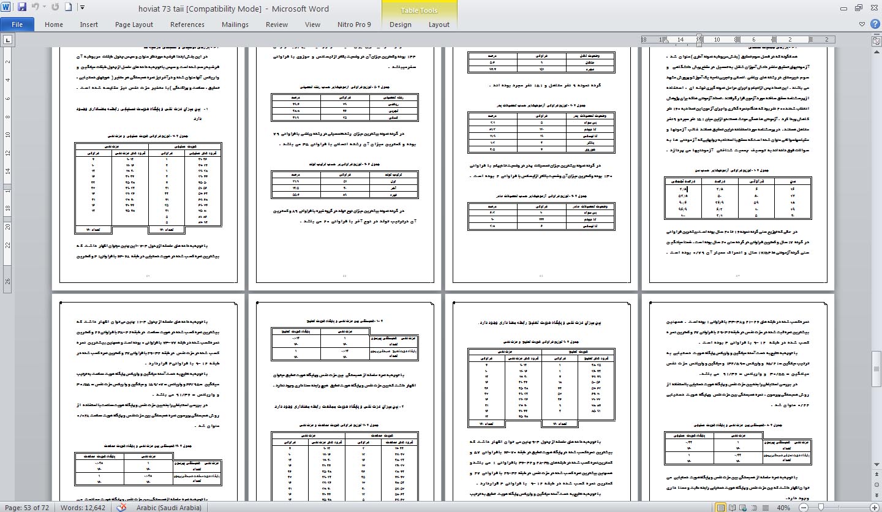The height and width of the screenshot is (512, 882).
Task: Click the tab stop selector at ruler corner
Action: [x=7, y=40]
